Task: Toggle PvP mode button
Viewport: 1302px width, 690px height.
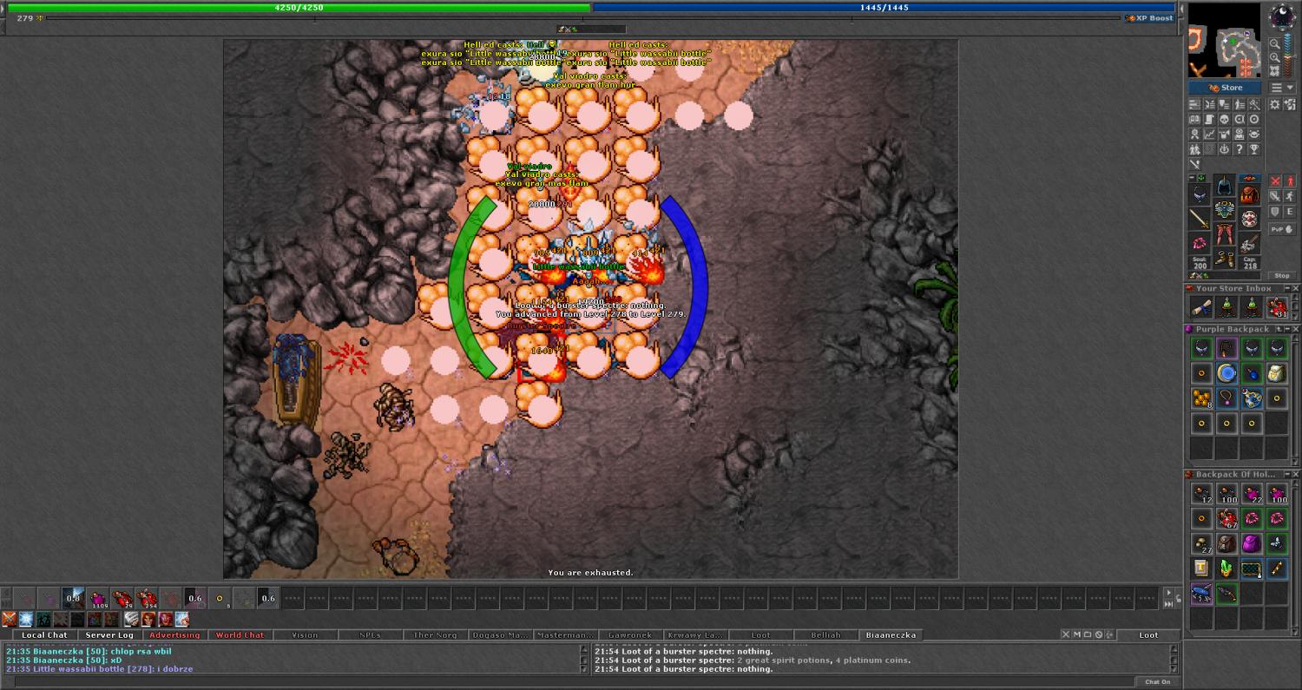Action: point(1282,229)
